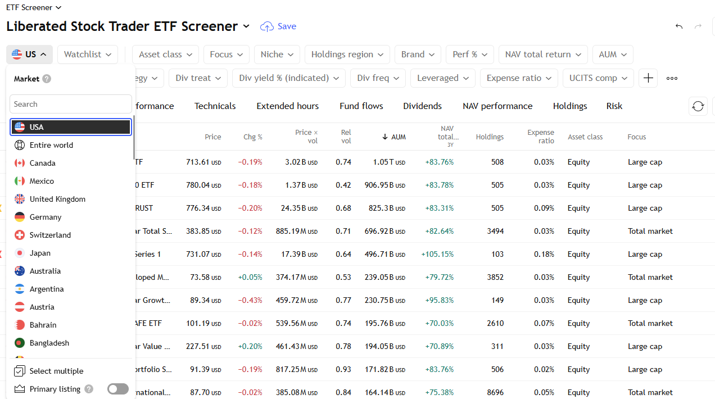Open the Risk tab

(614, 106)
